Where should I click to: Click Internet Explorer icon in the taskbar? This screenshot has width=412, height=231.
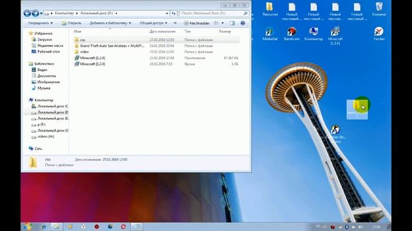[44, 227]
